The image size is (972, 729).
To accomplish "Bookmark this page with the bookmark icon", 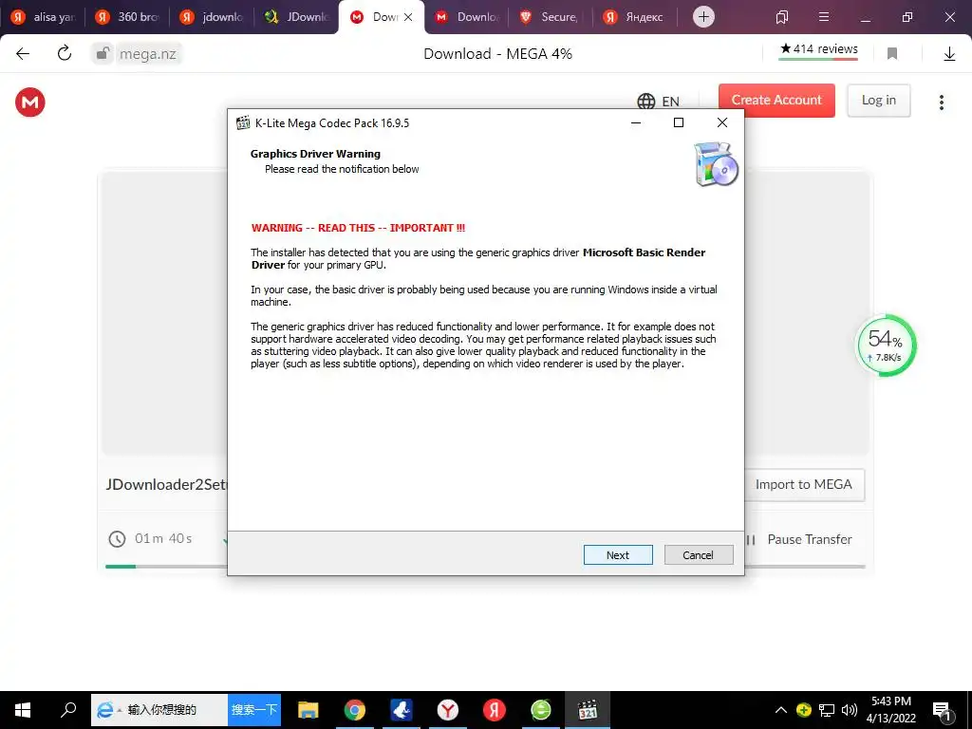I will point(892,54).
